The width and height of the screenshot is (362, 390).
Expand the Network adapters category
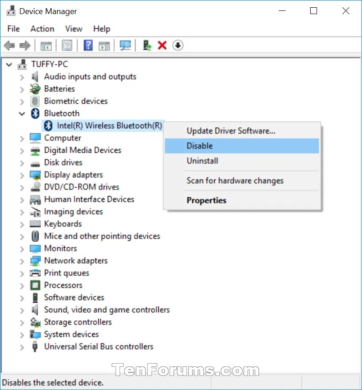[22, 261]
